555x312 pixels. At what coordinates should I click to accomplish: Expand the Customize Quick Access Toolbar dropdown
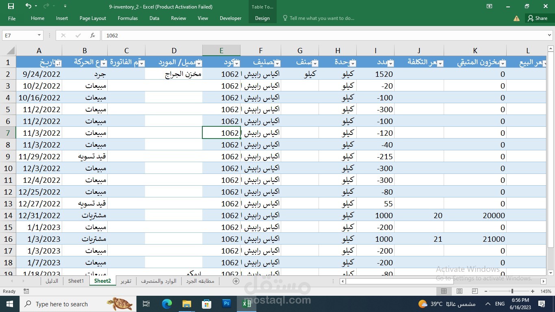[65, 6]
